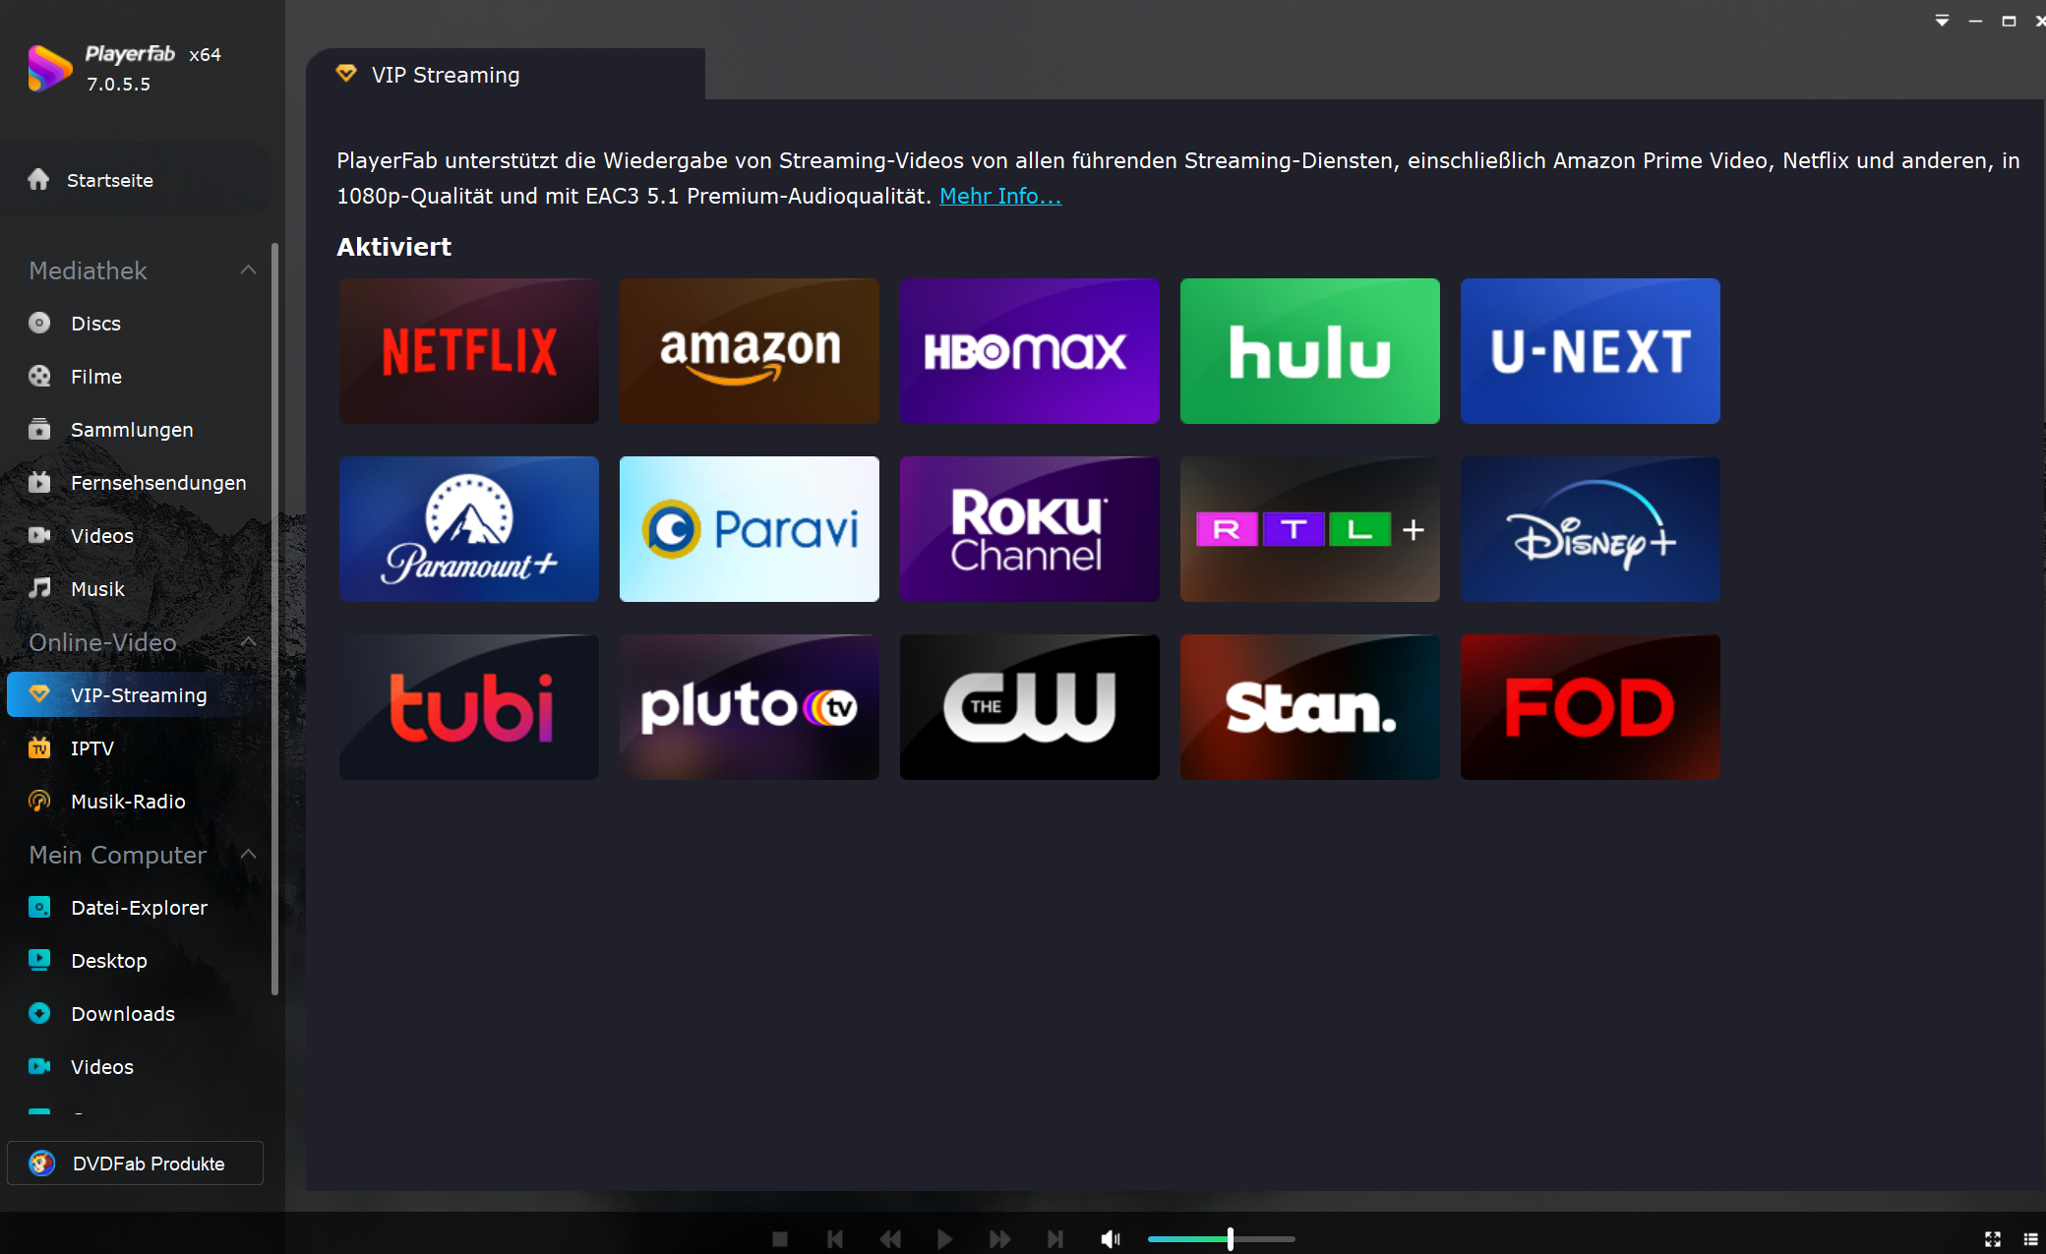Screen dimensions: 2046x1254
Task: Click the Downloads icon
Action: (39, 1013)
